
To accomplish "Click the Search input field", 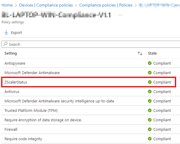I will pos(91,44).
